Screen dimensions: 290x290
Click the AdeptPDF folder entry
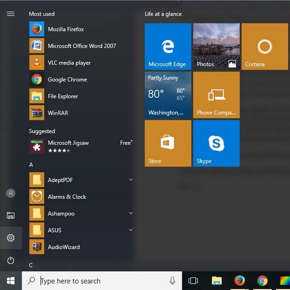(81, 180)
